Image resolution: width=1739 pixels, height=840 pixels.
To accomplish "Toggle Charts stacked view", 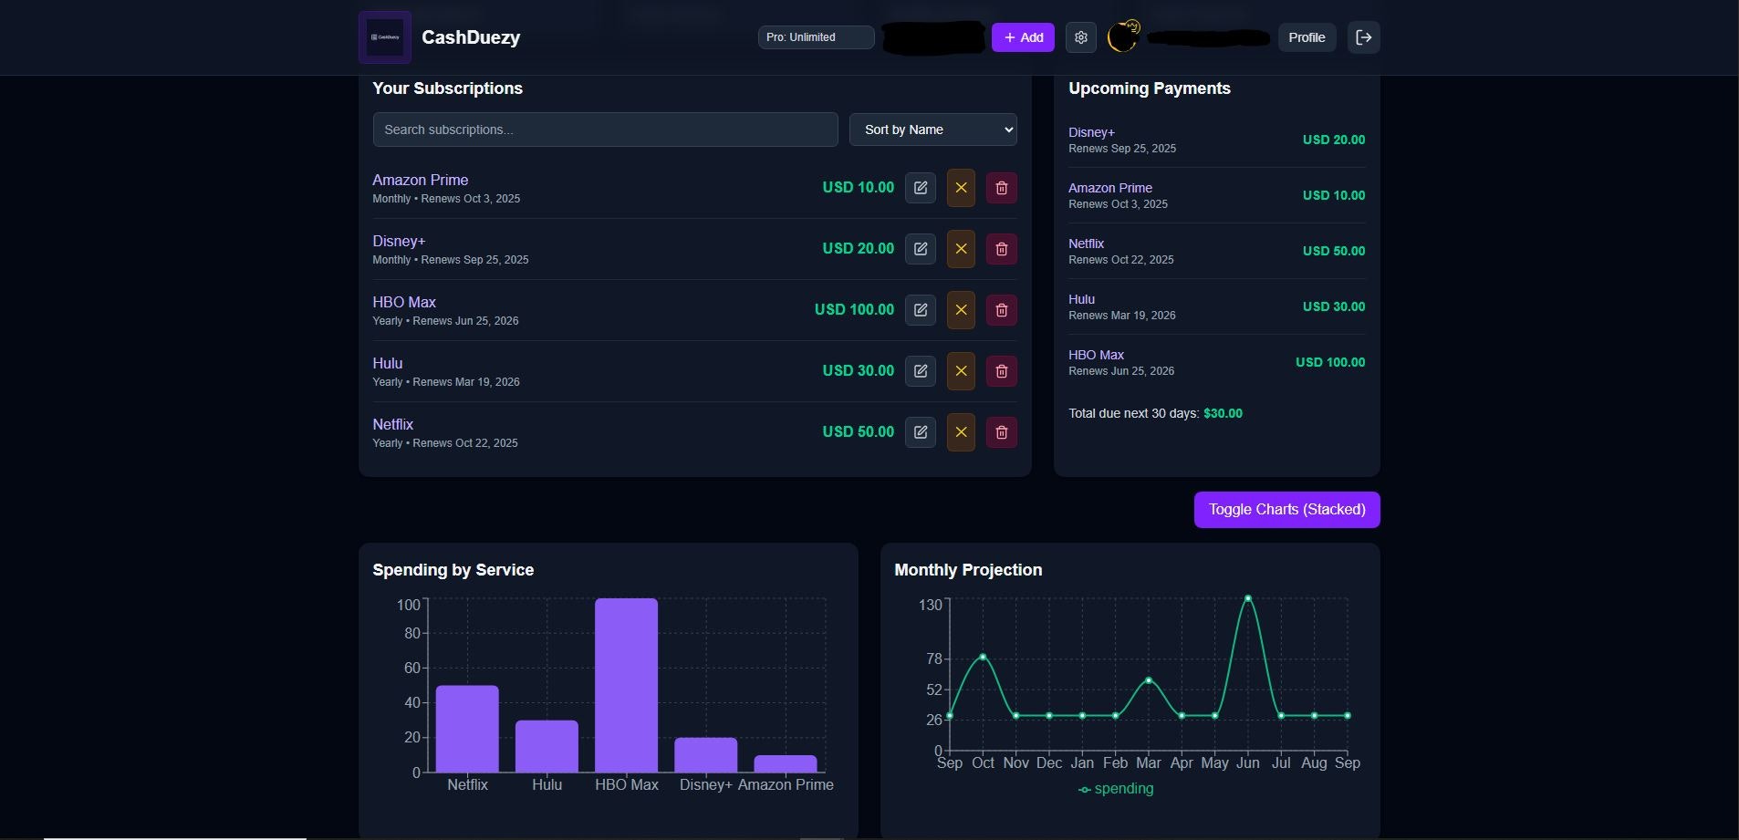I will 1286,510.
